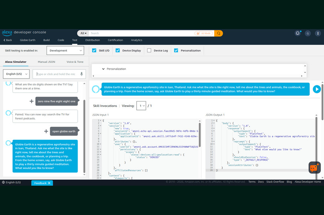
Task: Go to the Build tab
Action: [x=47, y=40]
